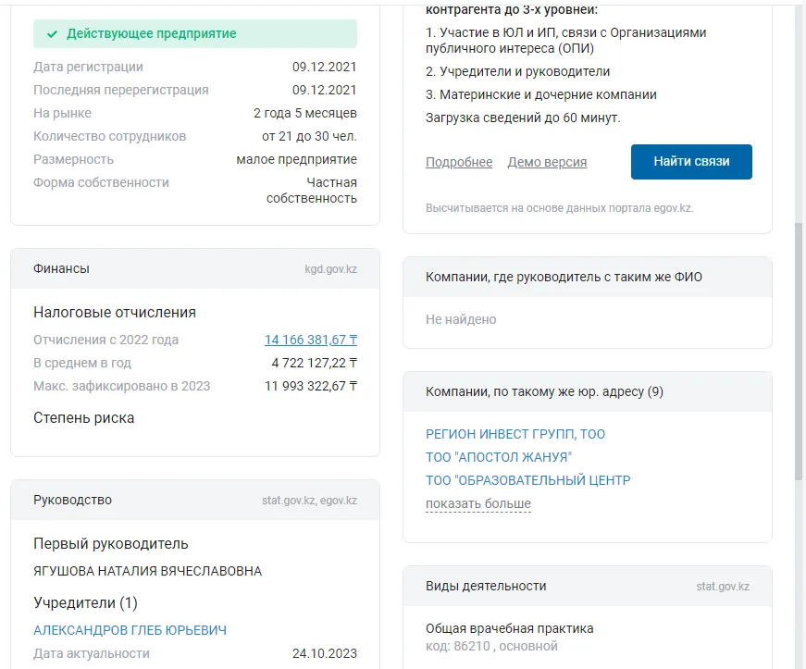The image size is (806, 669).
Task: Click 'Компании, по такому же юр. адресу (9)' header
Action: coord(544,391)
